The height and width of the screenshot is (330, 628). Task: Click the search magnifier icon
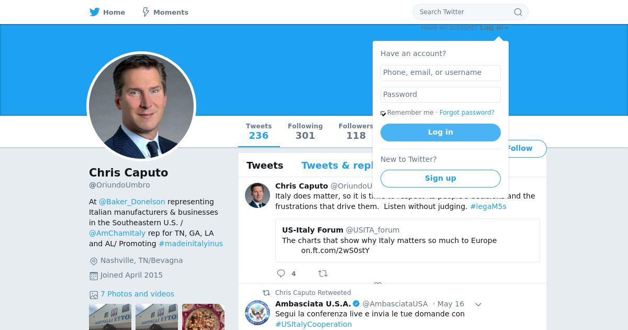[x=518, y=12]
